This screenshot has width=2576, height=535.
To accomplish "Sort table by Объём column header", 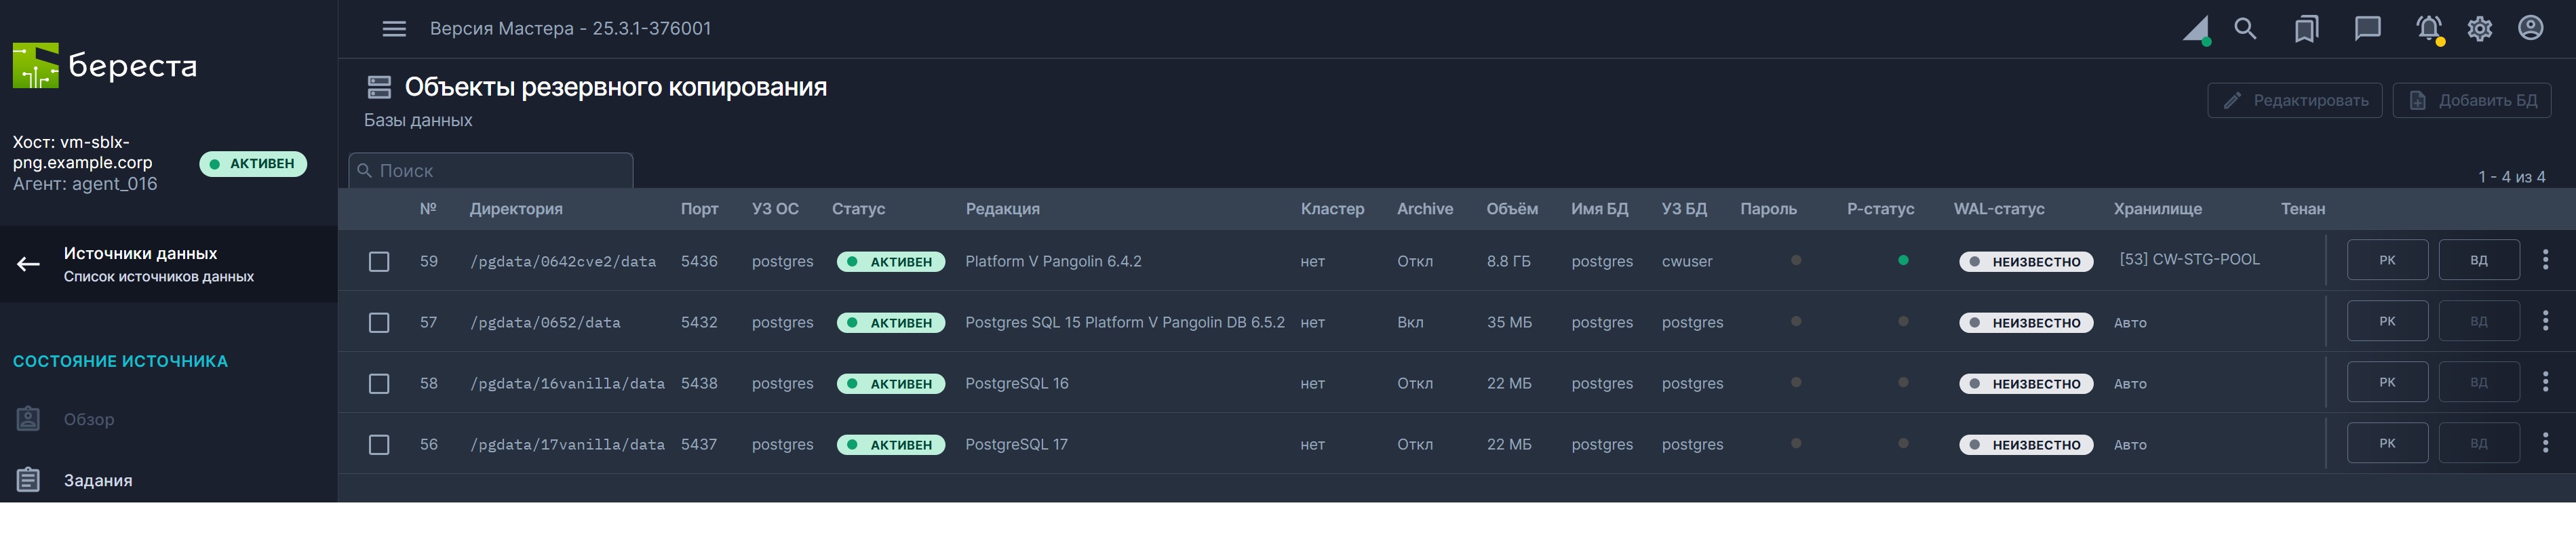I will (1511, 209).
